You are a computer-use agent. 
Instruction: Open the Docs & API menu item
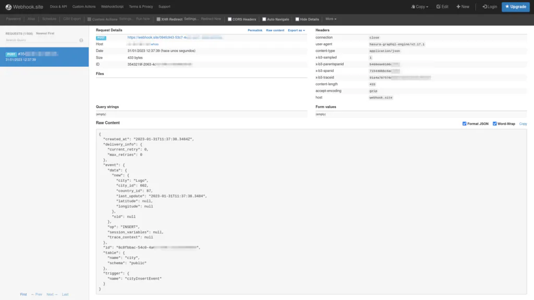(x=58, y=6)
